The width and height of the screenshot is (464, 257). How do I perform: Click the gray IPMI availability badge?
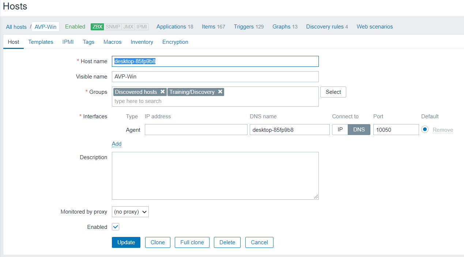pyautogui.click(x=142, y=27)
